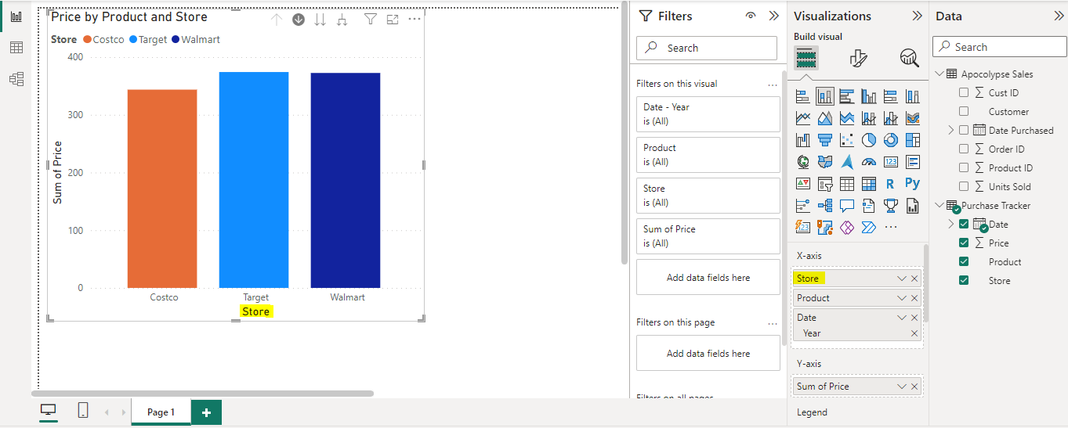Select Stacked bar chart visual

(802, 96)
